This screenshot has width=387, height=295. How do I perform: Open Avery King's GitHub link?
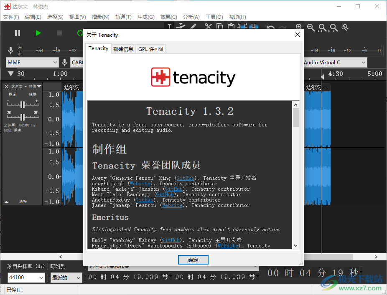186,178
